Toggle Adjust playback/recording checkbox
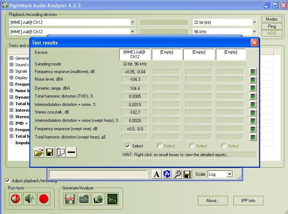 tap(8, 181)
